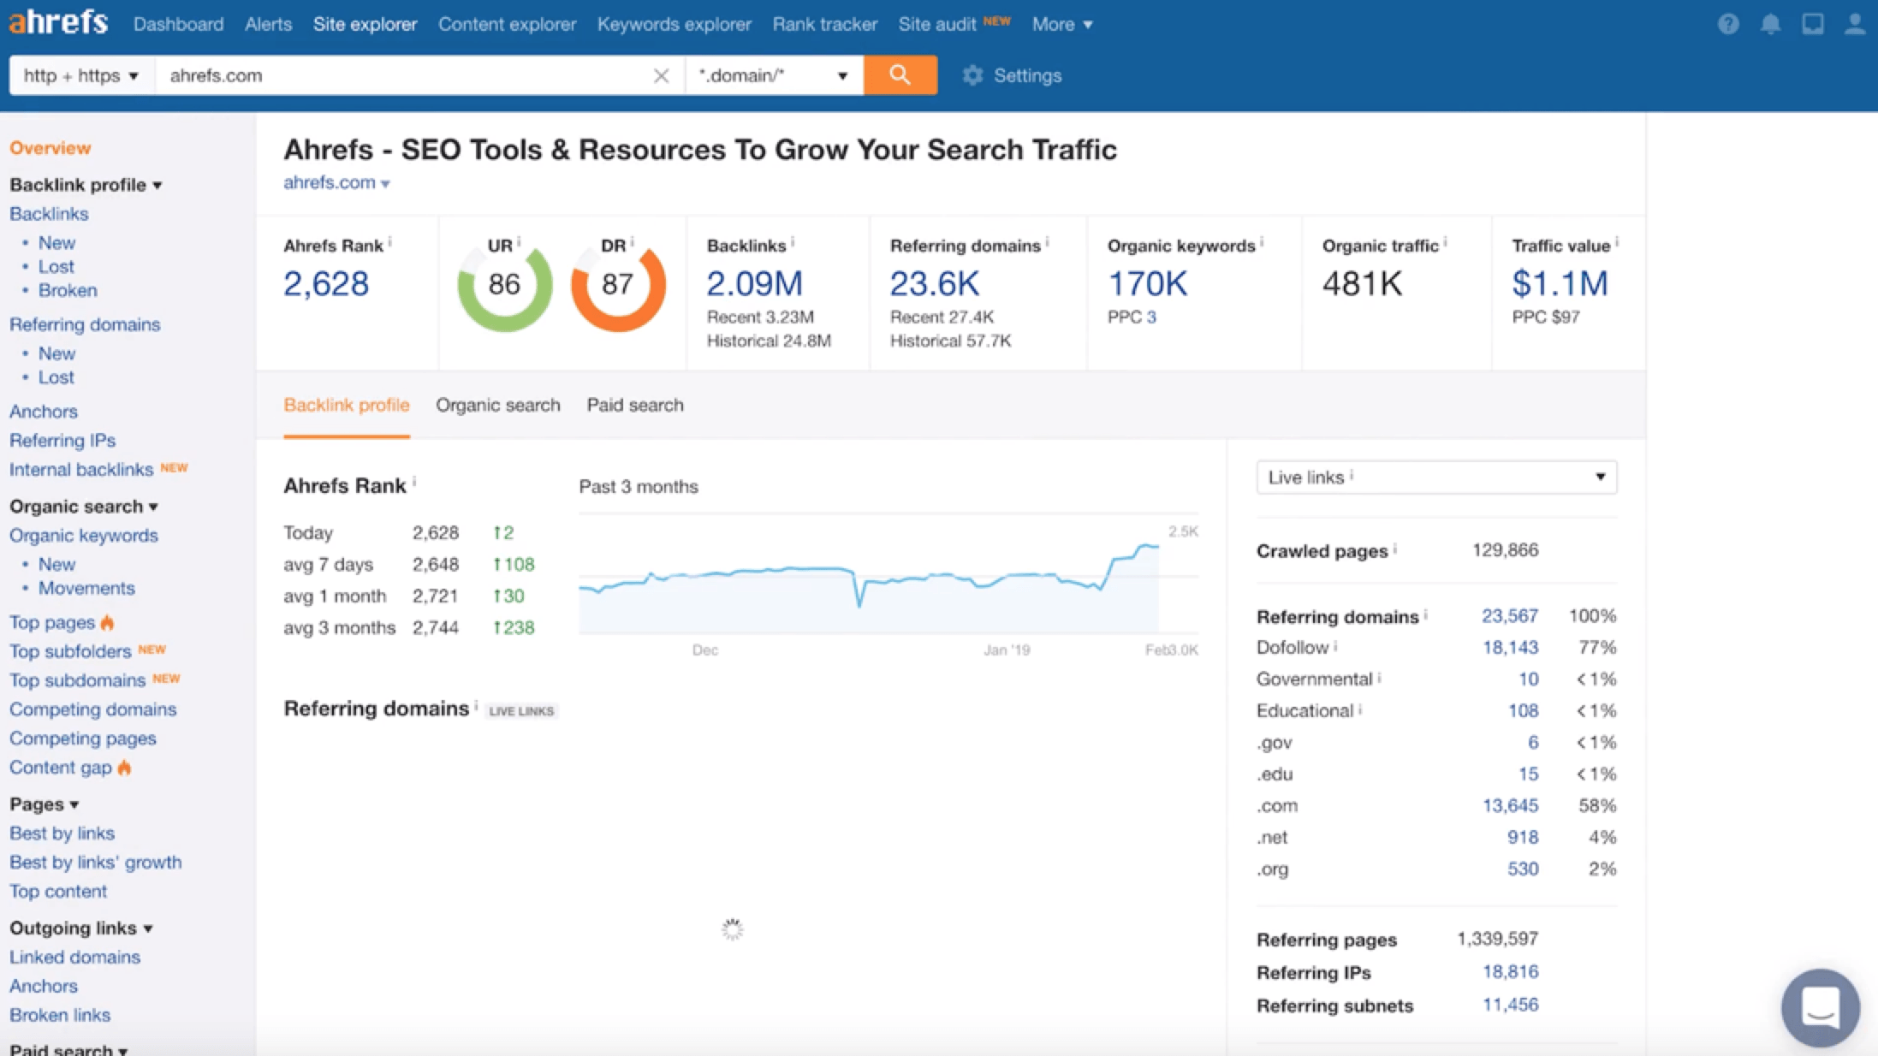Screen dimensions: 1878x1056
Task: Switch to the Paid search tab
Action: coord(634,405)
